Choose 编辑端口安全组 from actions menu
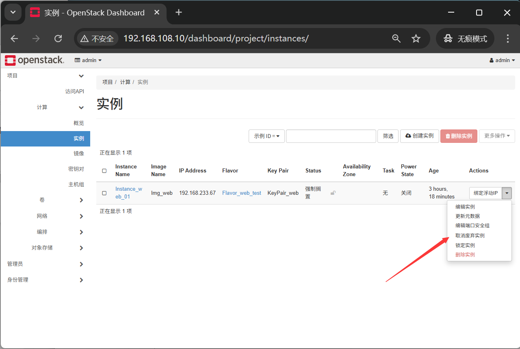The image size is (520, 349). (x=472, y=226)
